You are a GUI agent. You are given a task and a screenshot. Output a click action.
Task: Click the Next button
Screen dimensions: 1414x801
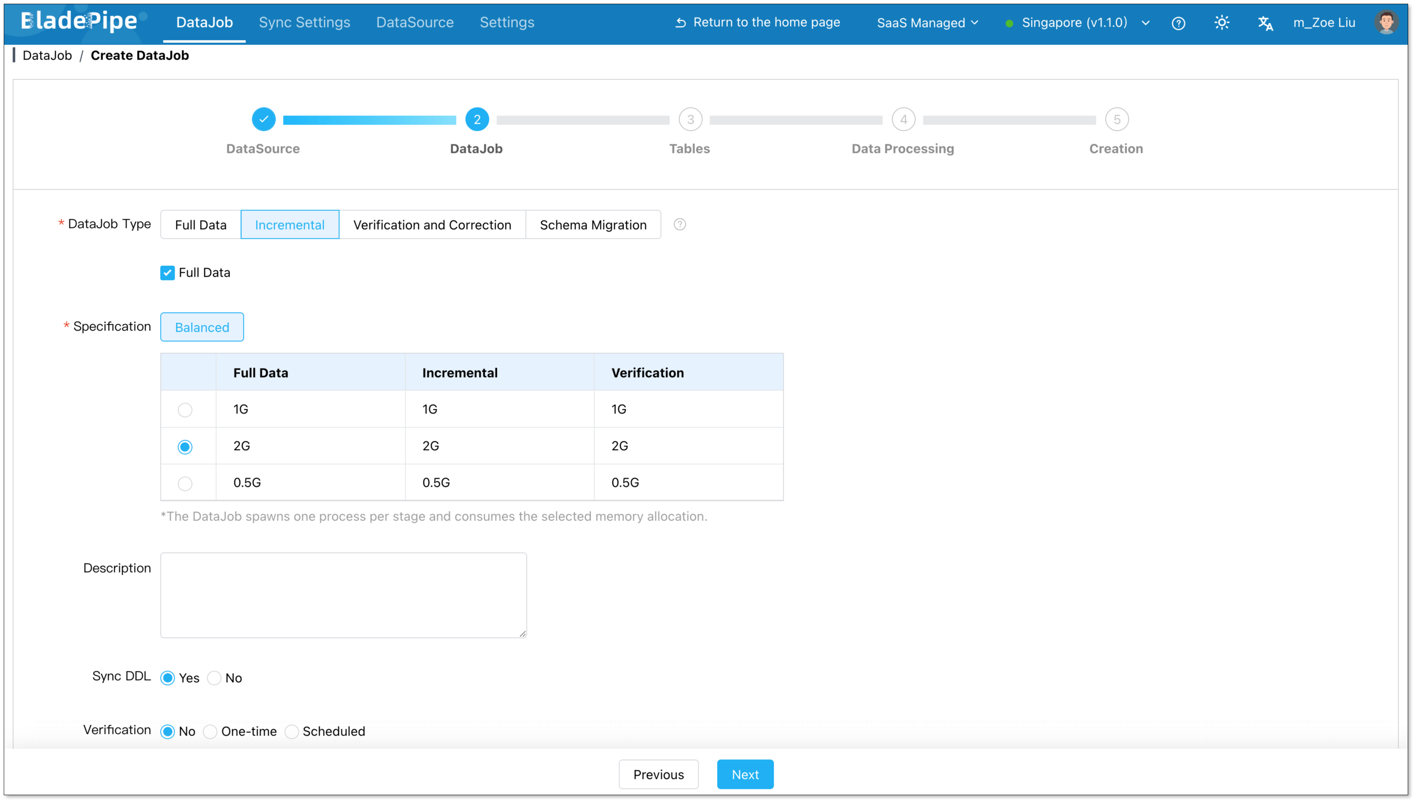tap(745, 774)
